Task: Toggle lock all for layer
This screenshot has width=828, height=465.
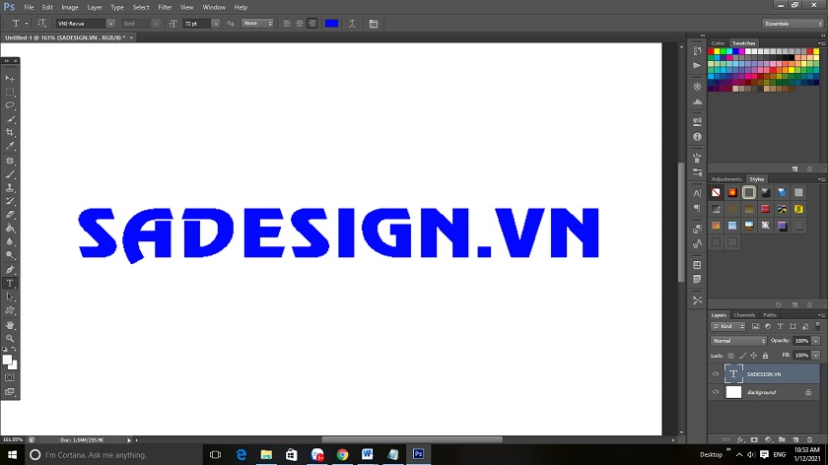Action: point(765,356)
